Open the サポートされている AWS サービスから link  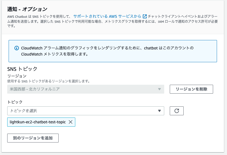[x=107, y=16]
